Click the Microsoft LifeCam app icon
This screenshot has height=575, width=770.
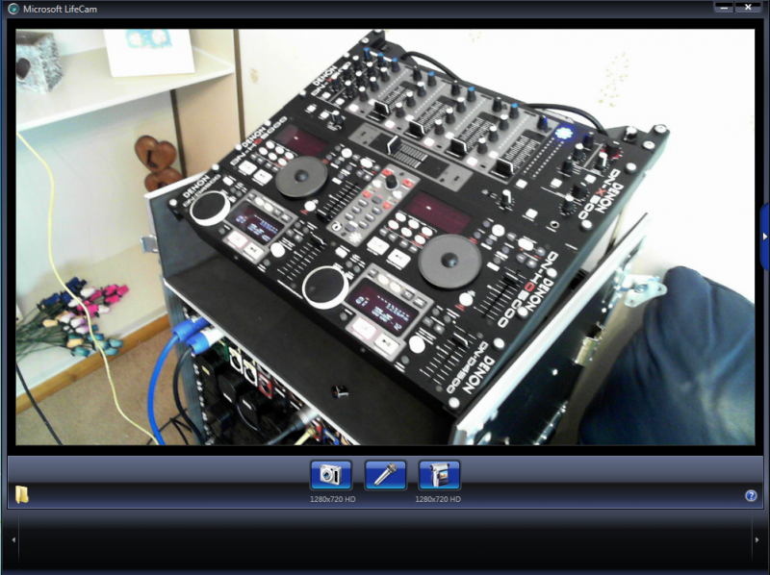click(x=13, y=9)
